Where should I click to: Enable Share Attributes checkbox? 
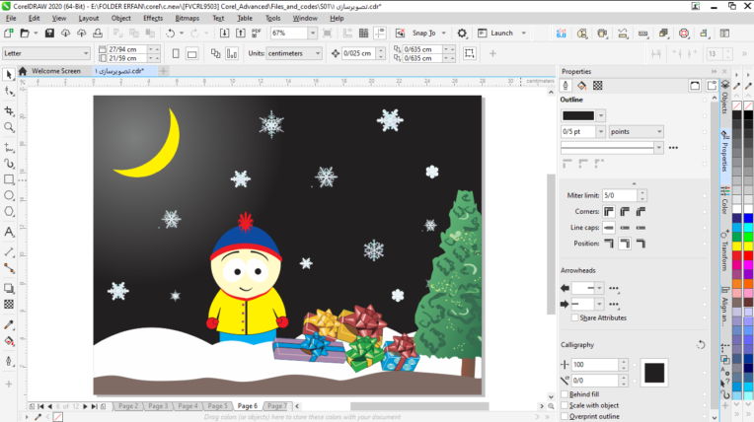[574, 317]
